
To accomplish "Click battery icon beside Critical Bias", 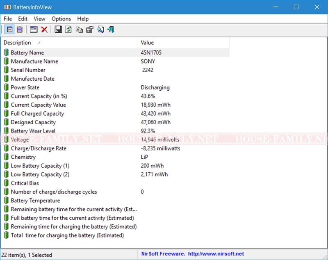I will (x=6, y=183).
